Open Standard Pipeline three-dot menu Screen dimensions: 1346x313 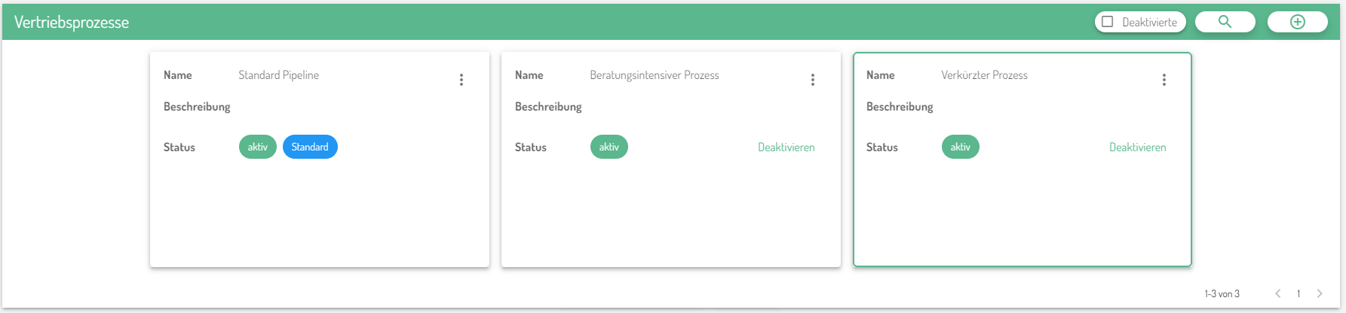[461, 80]
